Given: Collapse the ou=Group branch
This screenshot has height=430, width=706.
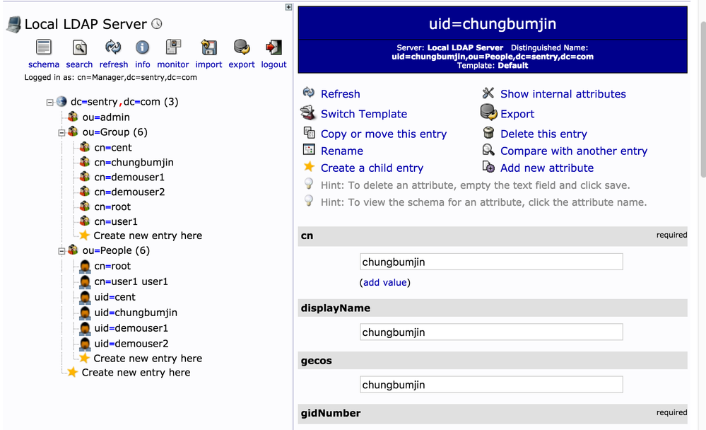Looking at the screenshot, I should [x=61, y=132].
